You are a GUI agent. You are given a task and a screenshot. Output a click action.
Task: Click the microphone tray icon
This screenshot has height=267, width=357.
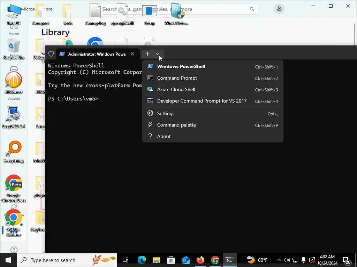point(304,260)
